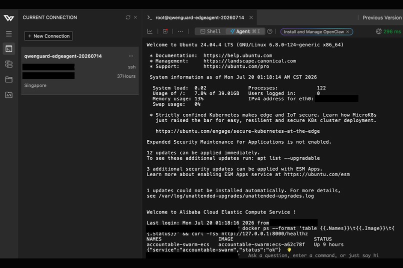Click the JSON status ok output line
Image resolution: width=403 pixels, height=268 pixels.
click(x=213, y=250)
